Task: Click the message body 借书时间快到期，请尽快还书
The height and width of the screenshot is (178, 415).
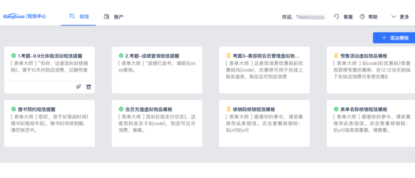Action: click(49, 123)
